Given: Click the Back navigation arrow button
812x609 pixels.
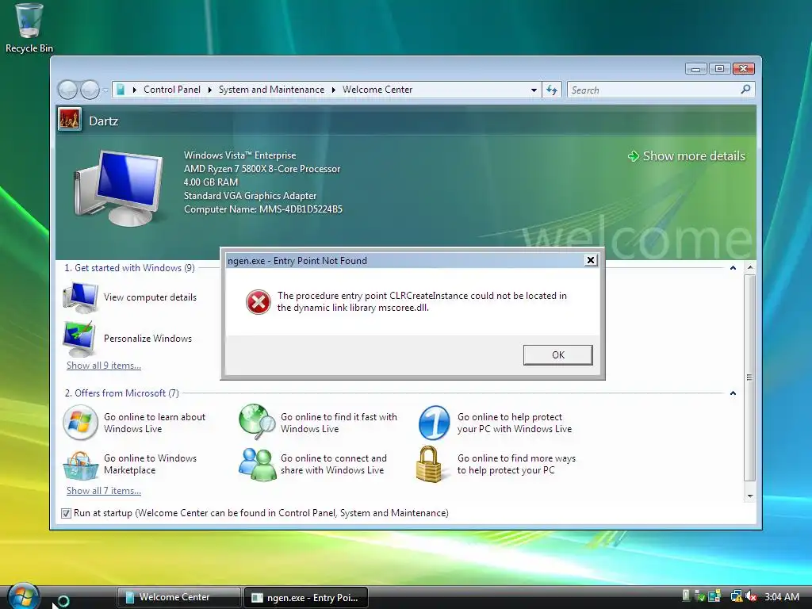Looking at the screenshot, I should (x=67, y=90).
